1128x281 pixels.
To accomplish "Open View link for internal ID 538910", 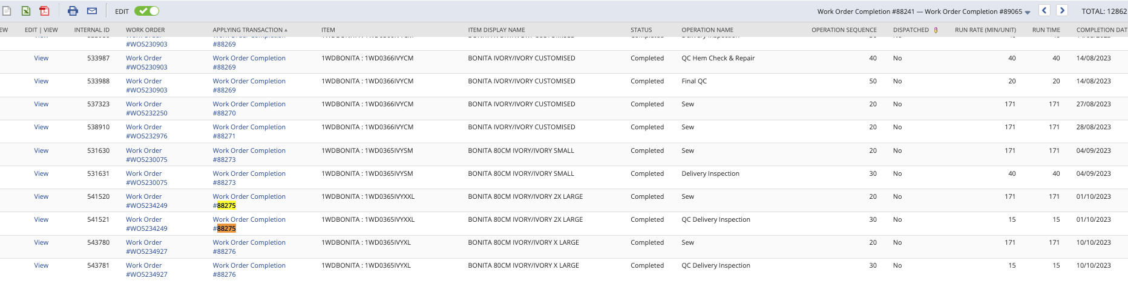I will 41,127.
